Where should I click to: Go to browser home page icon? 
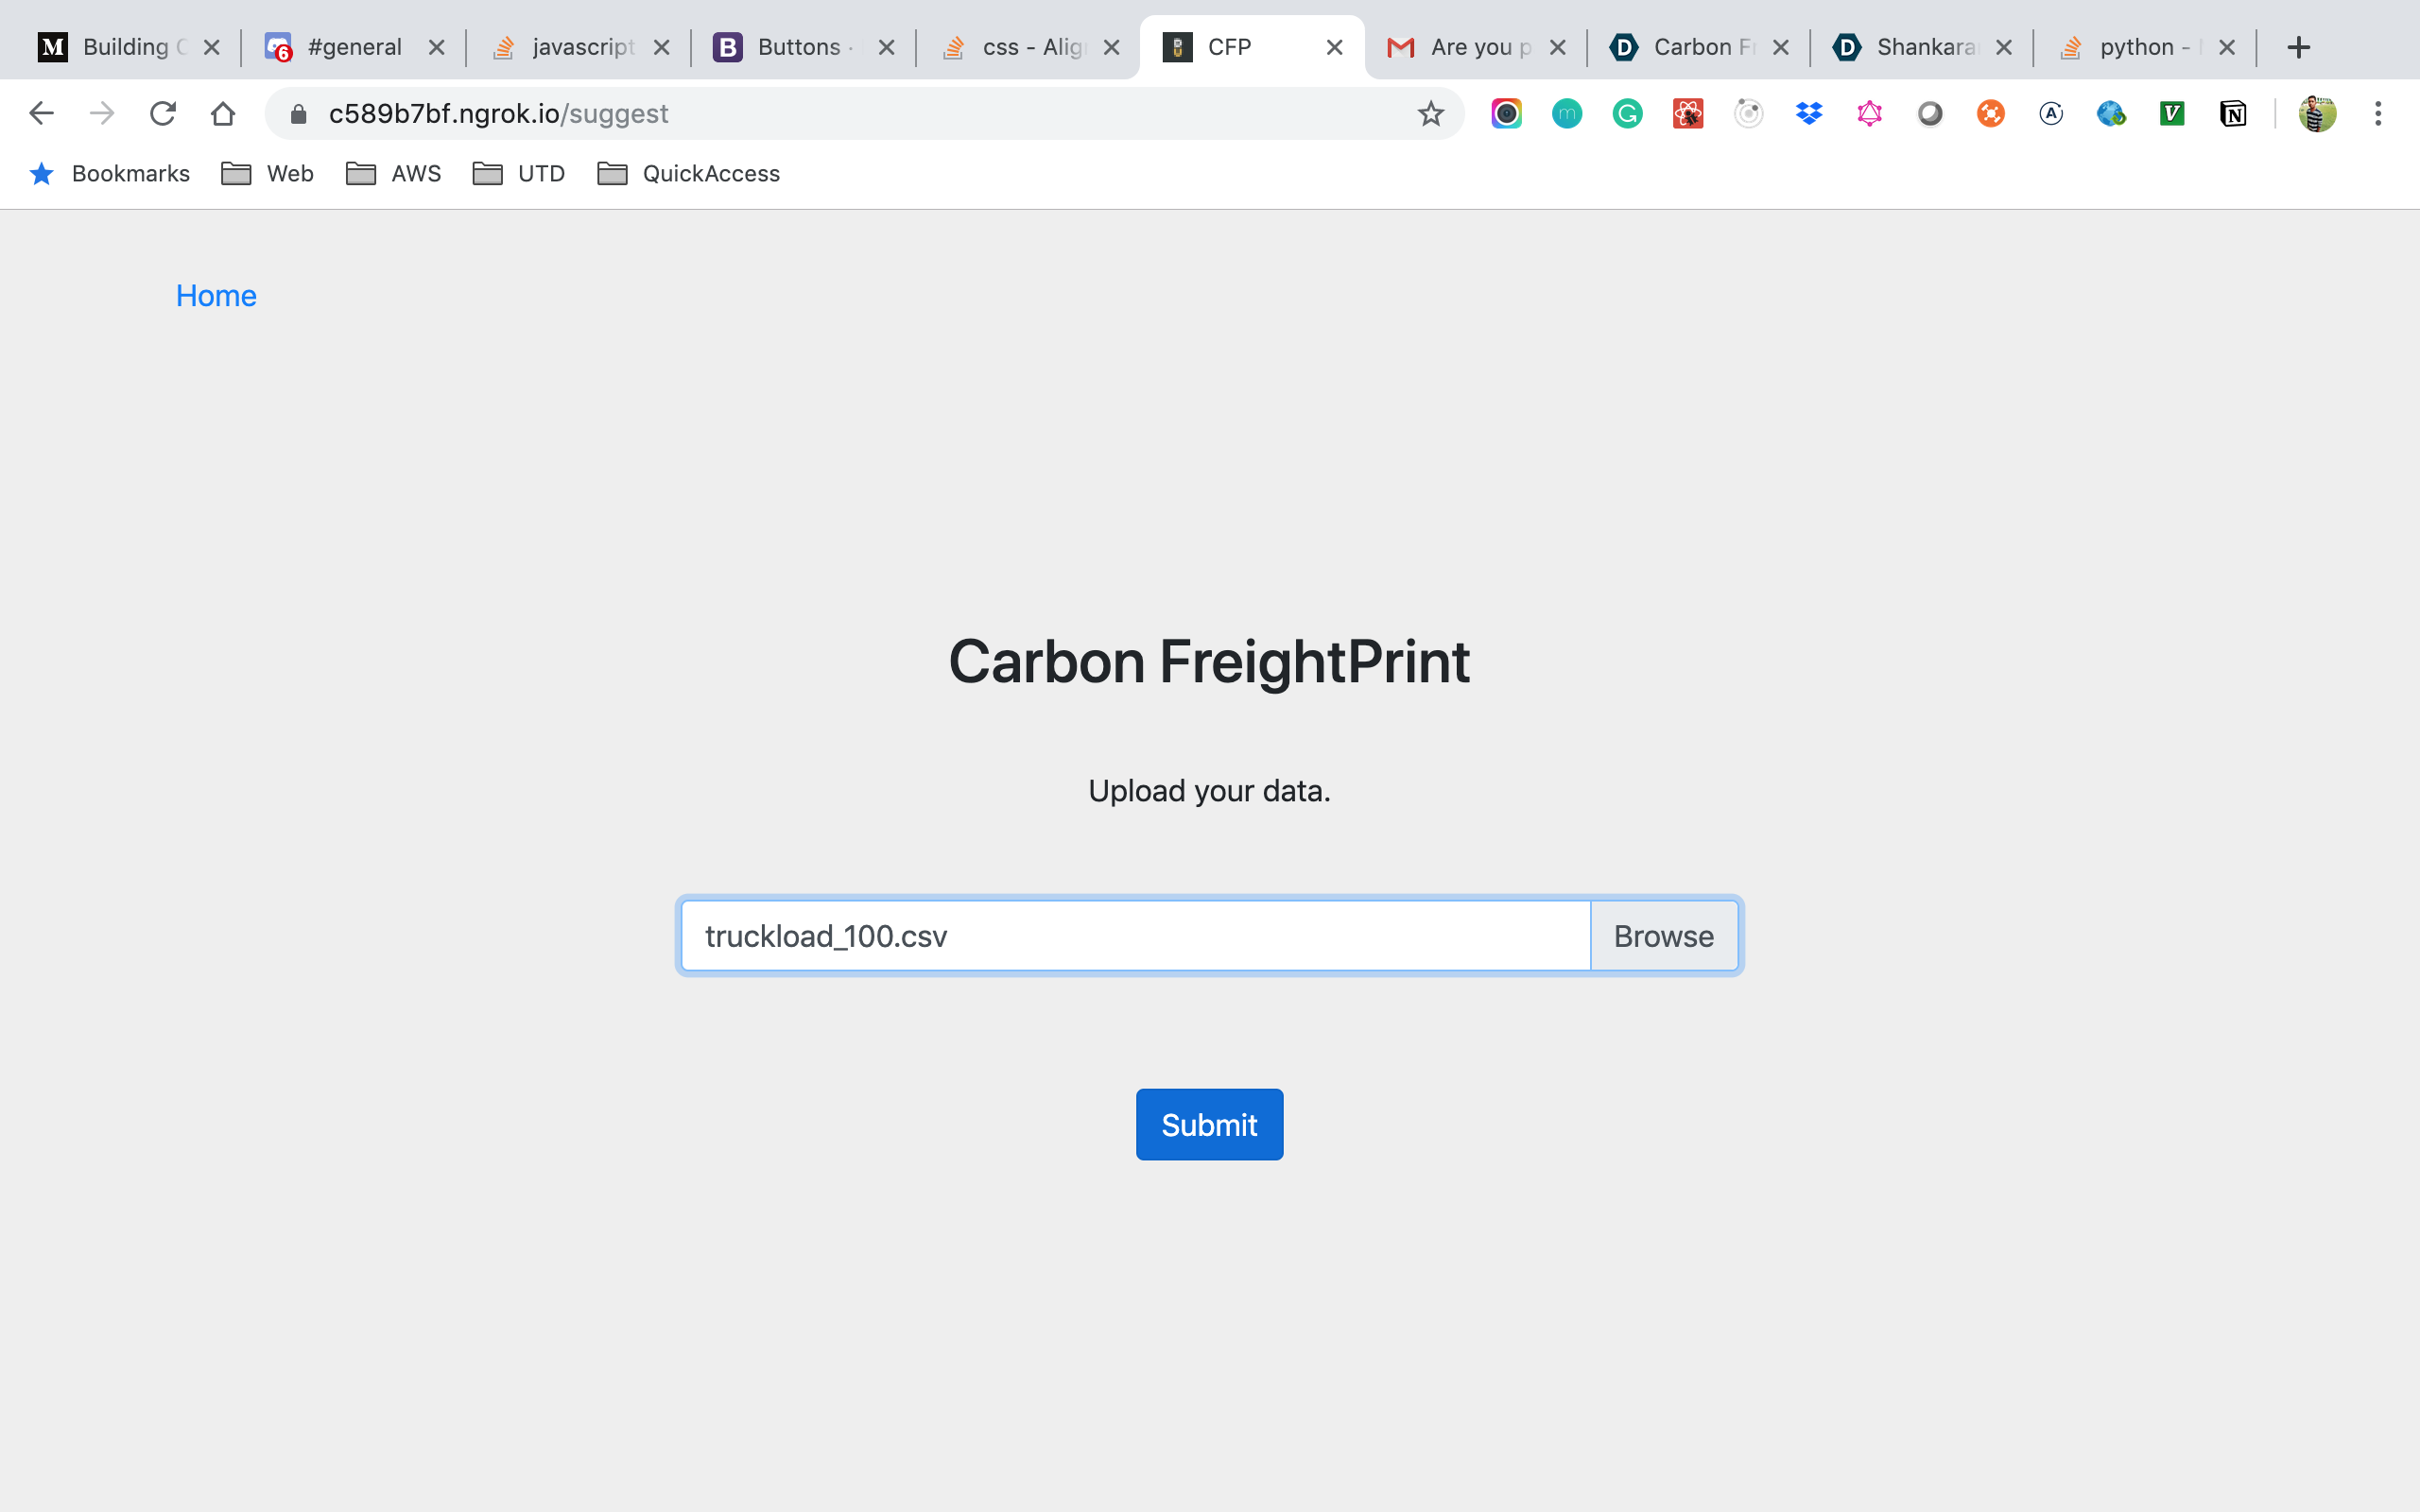point(223,114)
